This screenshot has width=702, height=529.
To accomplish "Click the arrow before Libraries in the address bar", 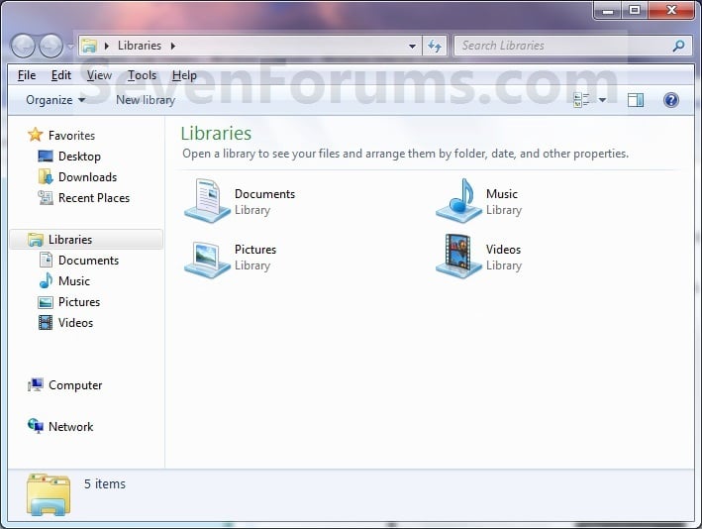I will point(107,46).
